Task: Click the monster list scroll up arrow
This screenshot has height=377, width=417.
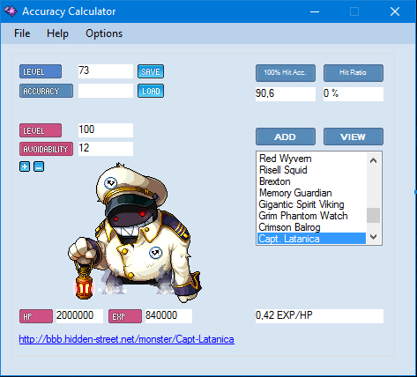Action: [374, 160]
